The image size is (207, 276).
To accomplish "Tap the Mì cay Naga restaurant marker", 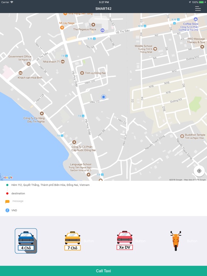I will (62, 27).
